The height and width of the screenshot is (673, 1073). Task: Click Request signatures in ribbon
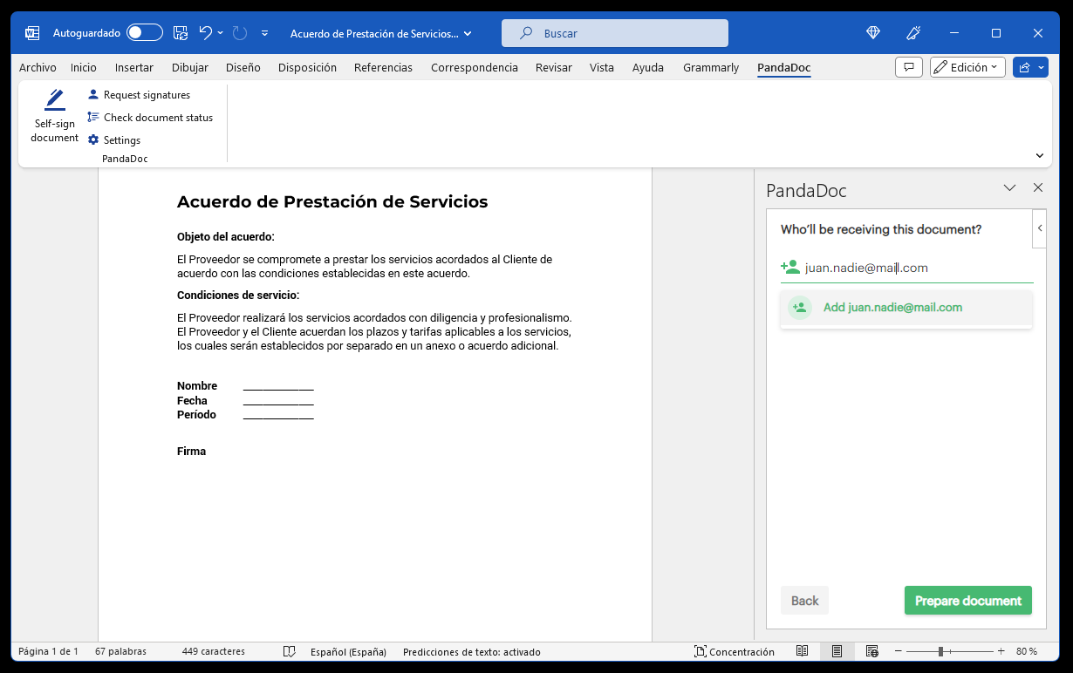[x=139, y=94]
